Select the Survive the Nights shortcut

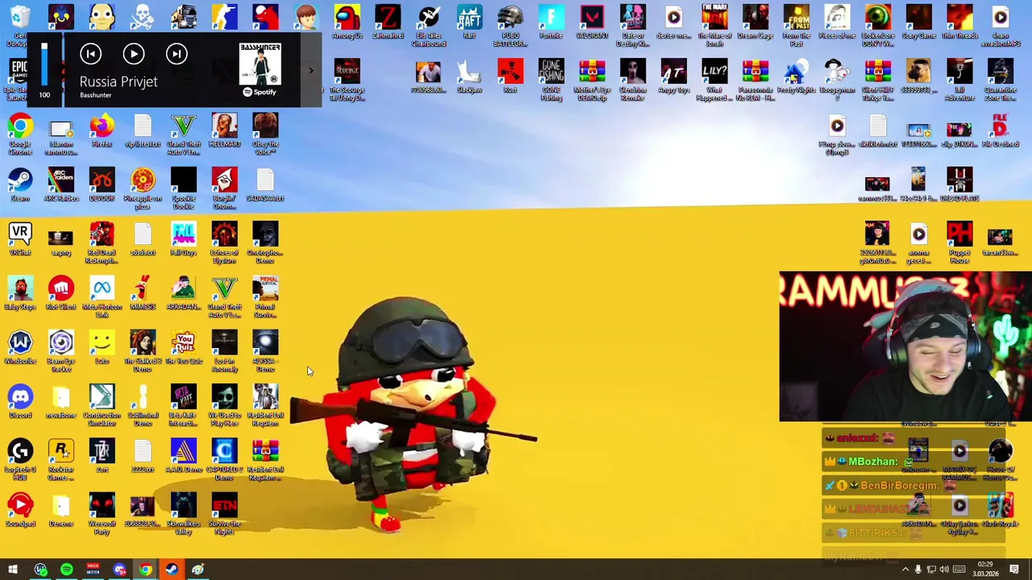click(224, 514)
